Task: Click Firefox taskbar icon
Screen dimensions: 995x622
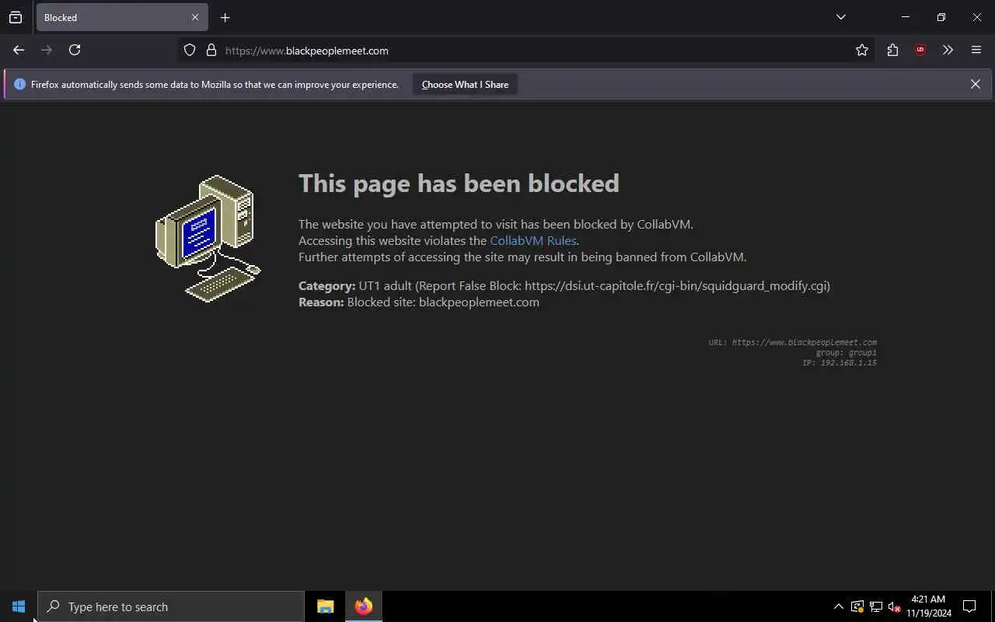Action: pyautogui.click(x=364, y=606)
